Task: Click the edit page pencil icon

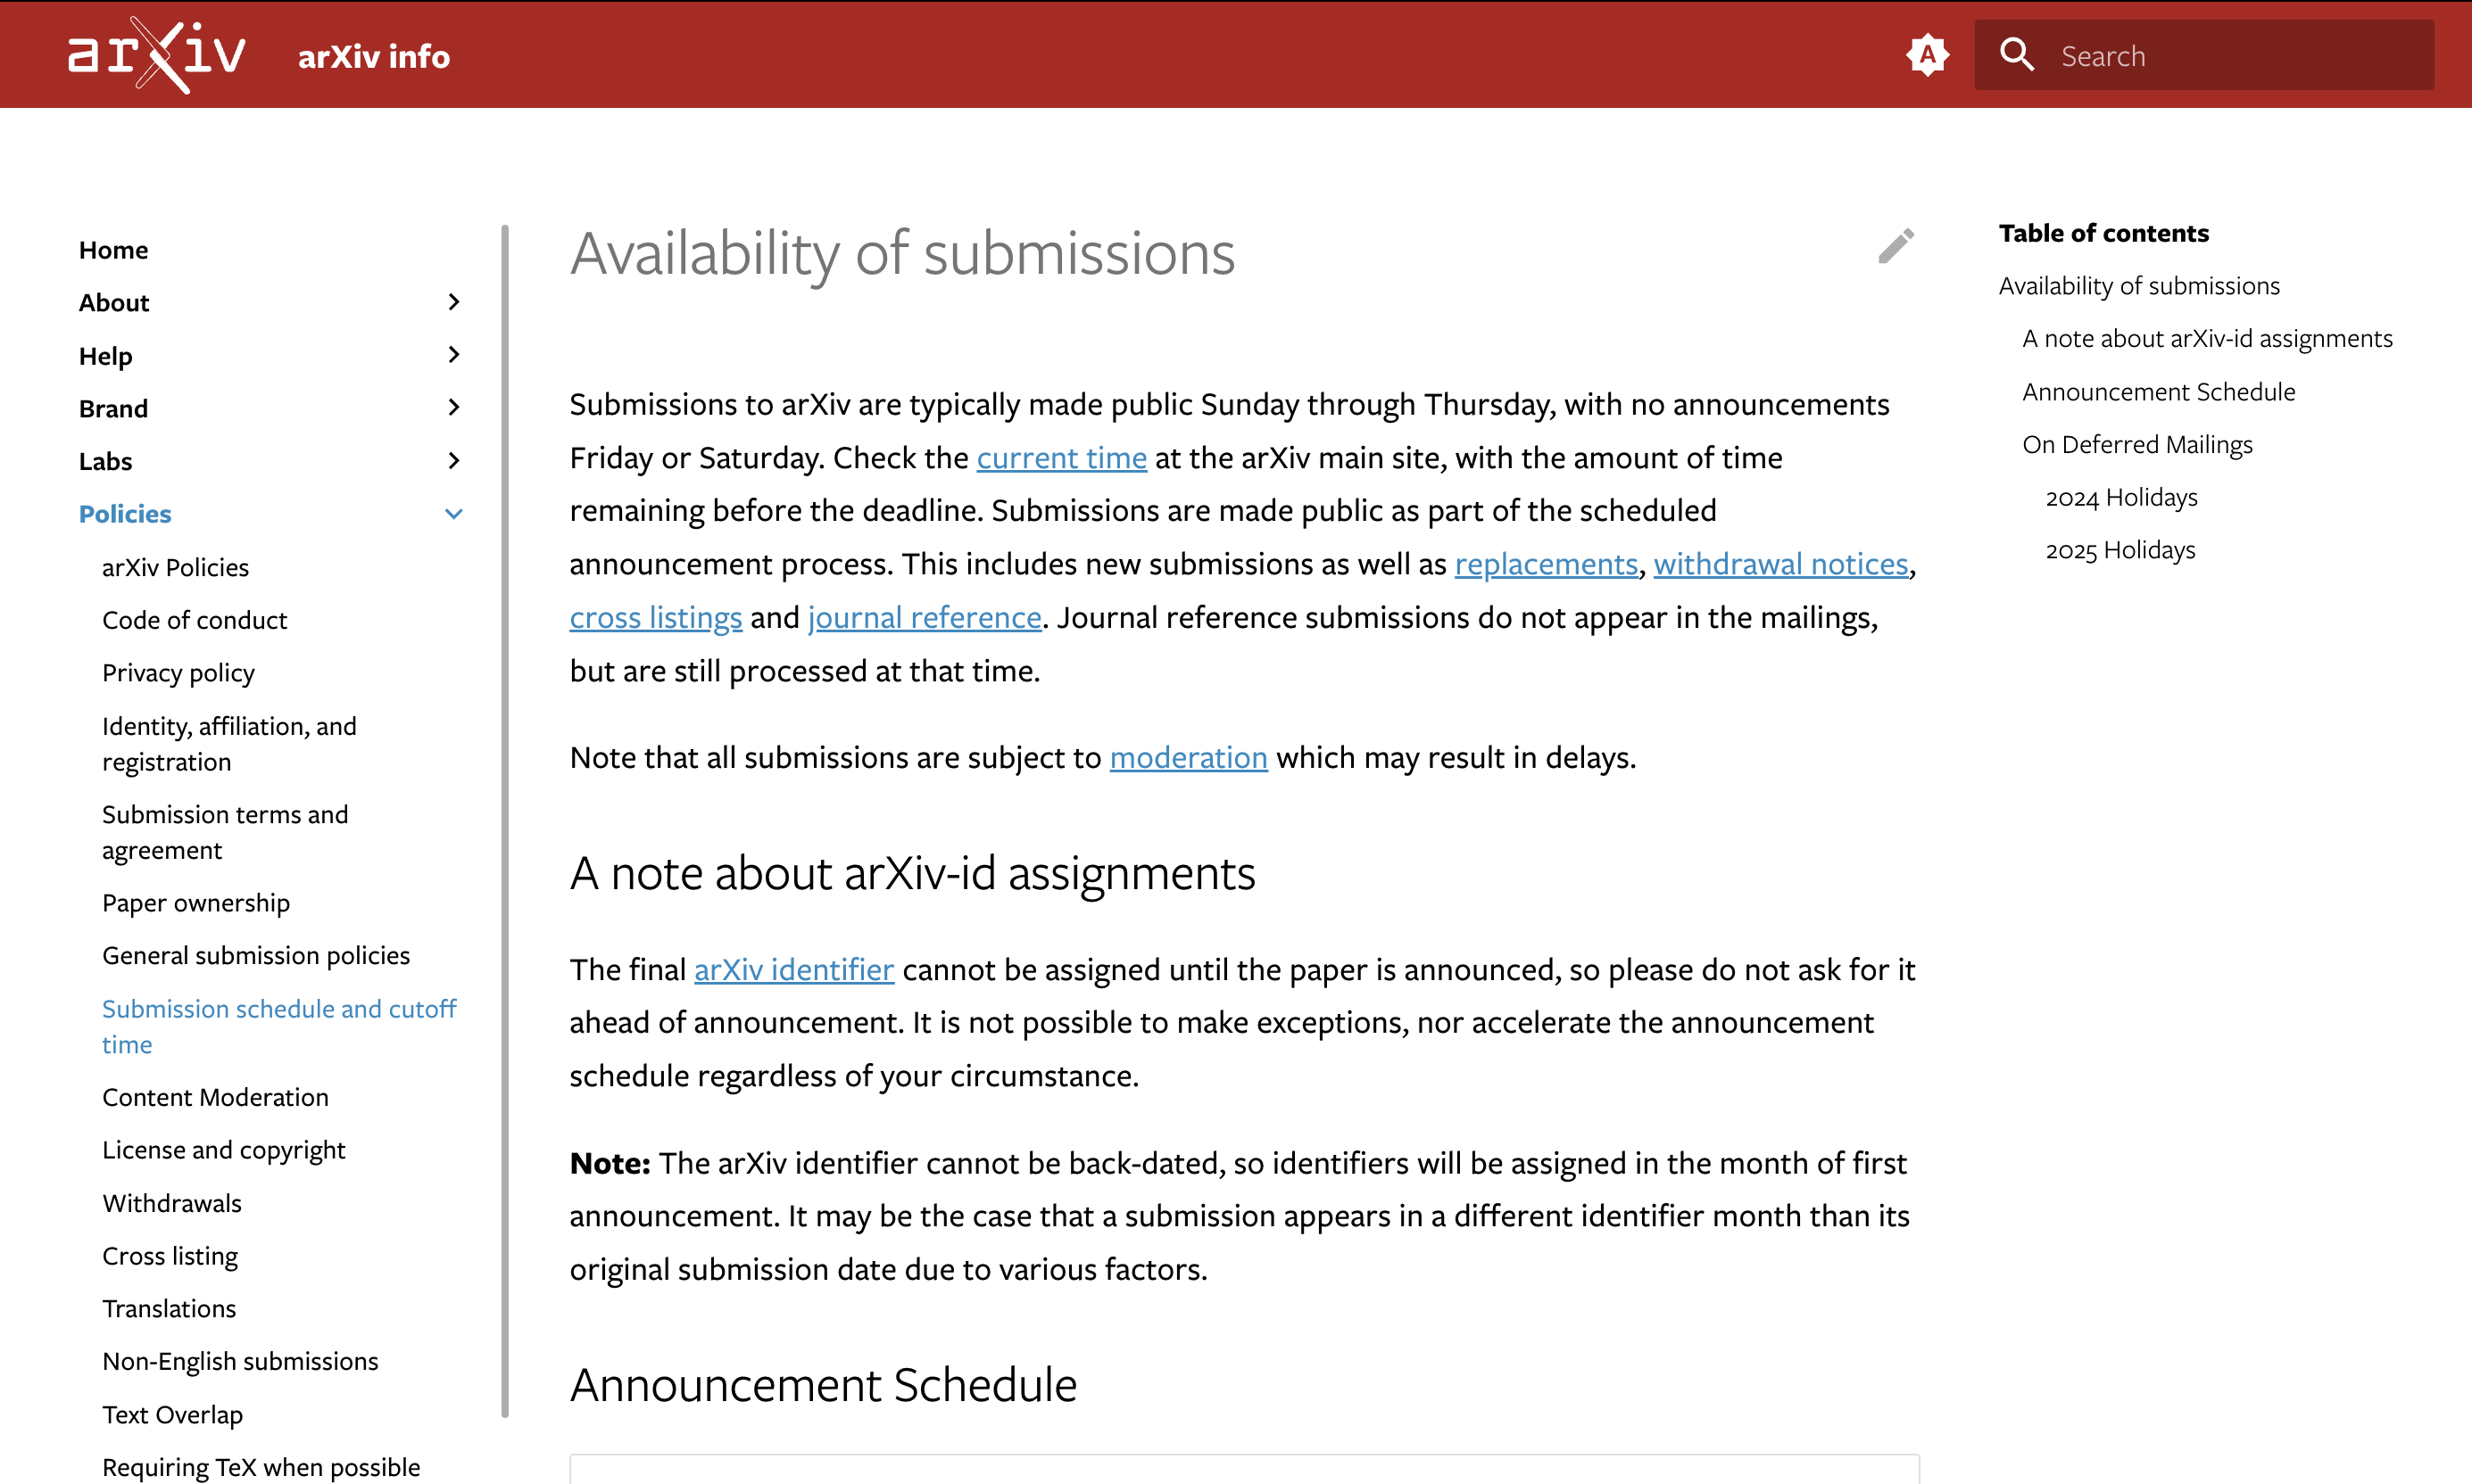Action: pos(1895,247)
